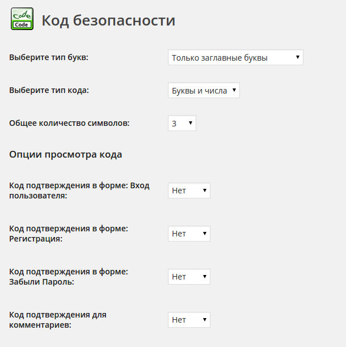
Task: Open the "Вход пользователя" form dropdown set to Нет
Action: (x=188, y=191)
